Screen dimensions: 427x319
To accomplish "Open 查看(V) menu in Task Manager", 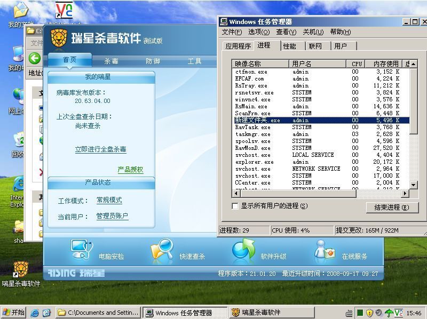I will point(286,32).
